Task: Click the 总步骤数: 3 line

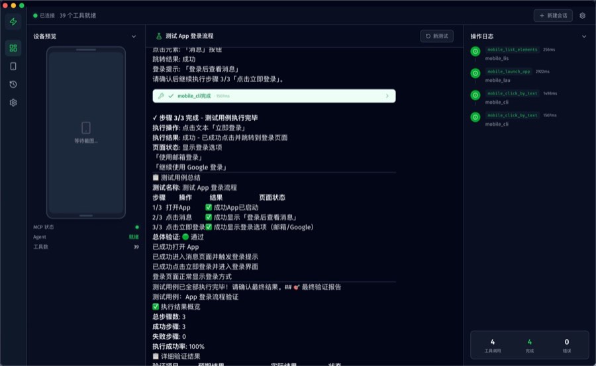Action: (169, 316)
